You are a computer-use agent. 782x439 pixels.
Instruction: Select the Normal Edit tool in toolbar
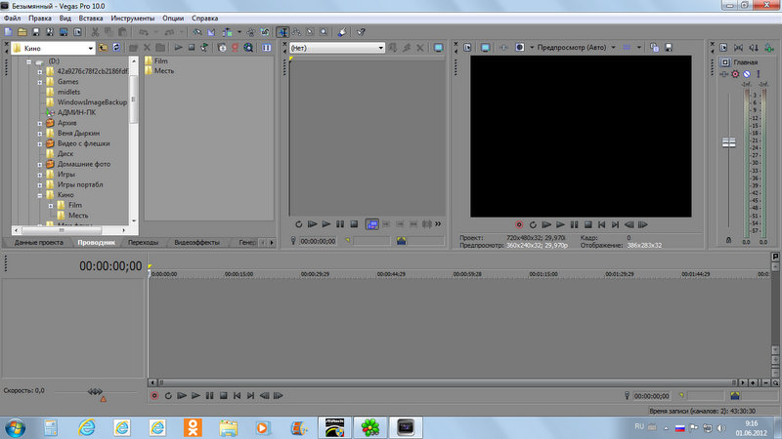pos(282,32)
